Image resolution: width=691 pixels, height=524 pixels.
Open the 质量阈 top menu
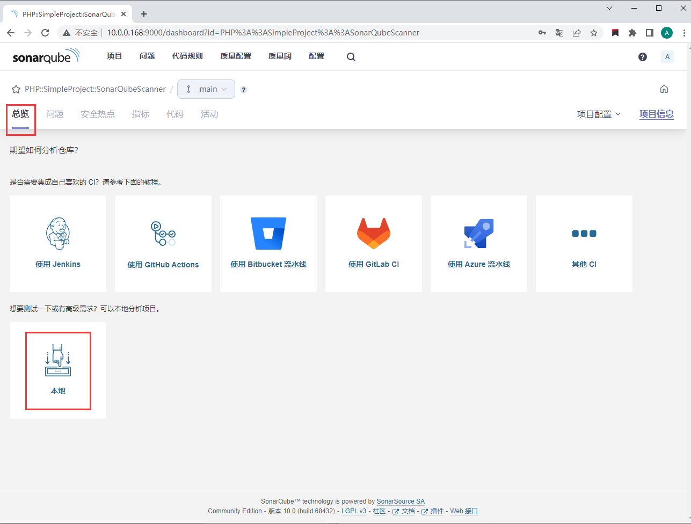click(280, 56)
